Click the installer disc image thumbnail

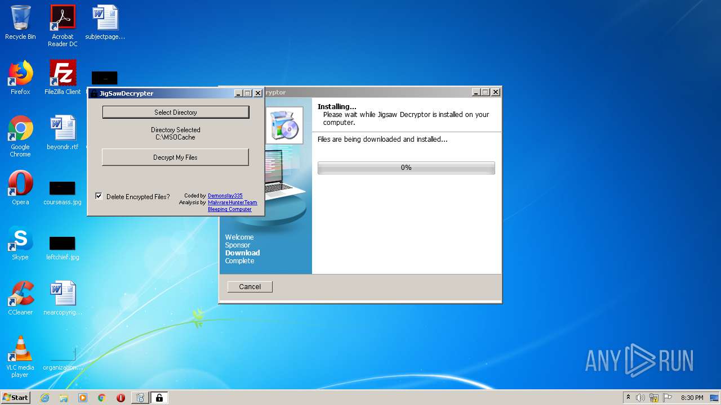[x=284, y=125]
